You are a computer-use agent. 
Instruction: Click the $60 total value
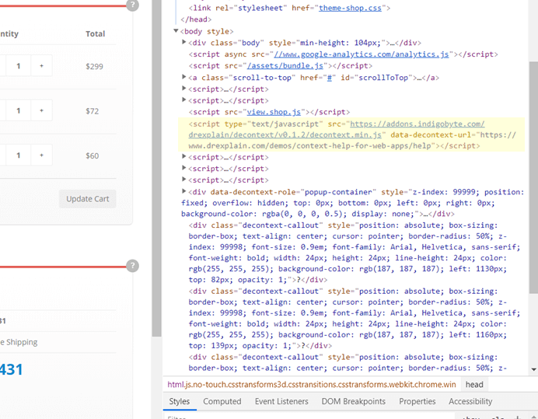point(93,155)
